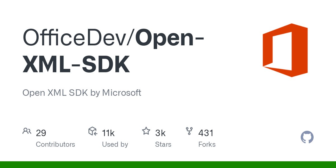The width and height of the screenshot is (336, 168).
Task: Click the 'Forks' label
Action: point(207,144)
